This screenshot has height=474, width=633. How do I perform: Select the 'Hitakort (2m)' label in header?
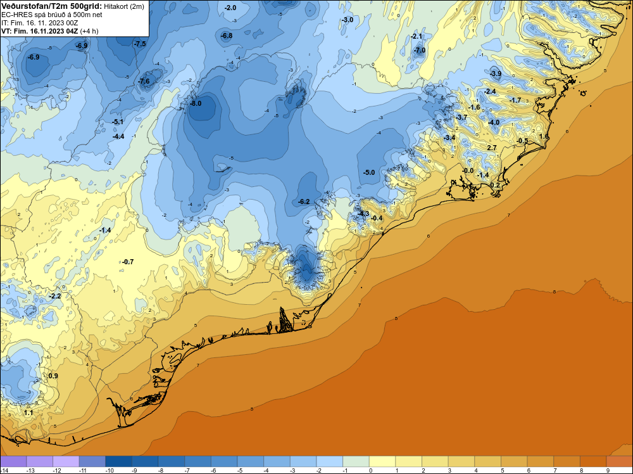123,6
